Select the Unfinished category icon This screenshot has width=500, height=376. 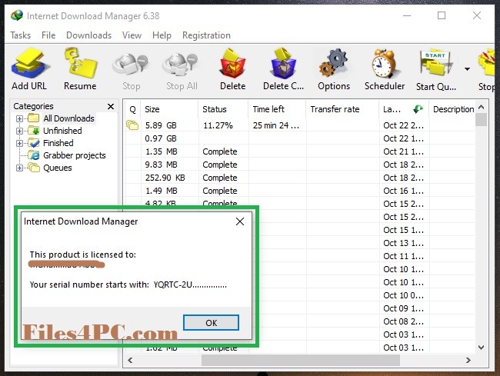click(x=33, y=131)
